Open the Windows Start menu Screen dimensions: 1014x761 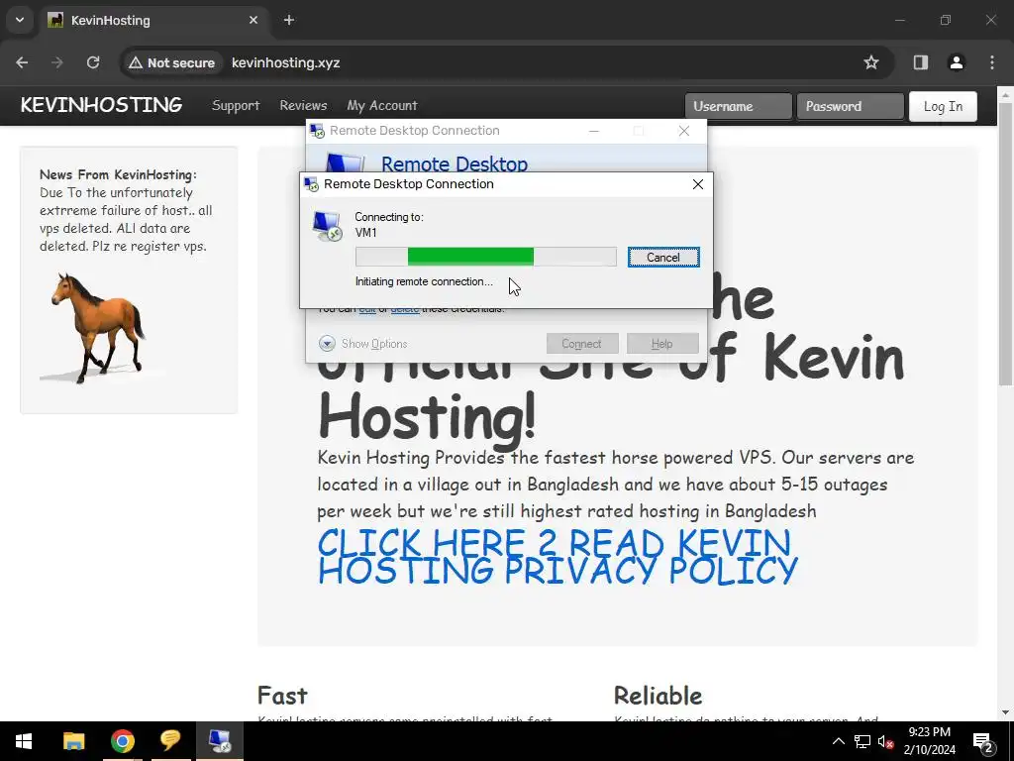(24, 741)
